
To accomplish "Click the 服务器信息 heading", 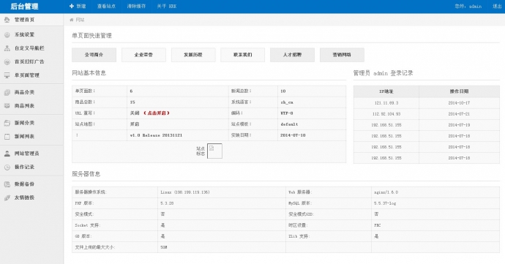I will point(86,174).
